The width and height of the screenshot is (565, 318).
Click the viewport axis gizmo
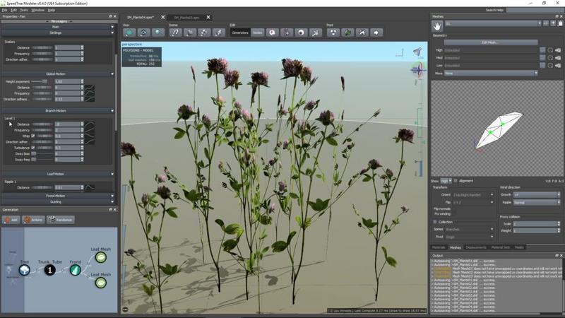[x=417, y=69]
